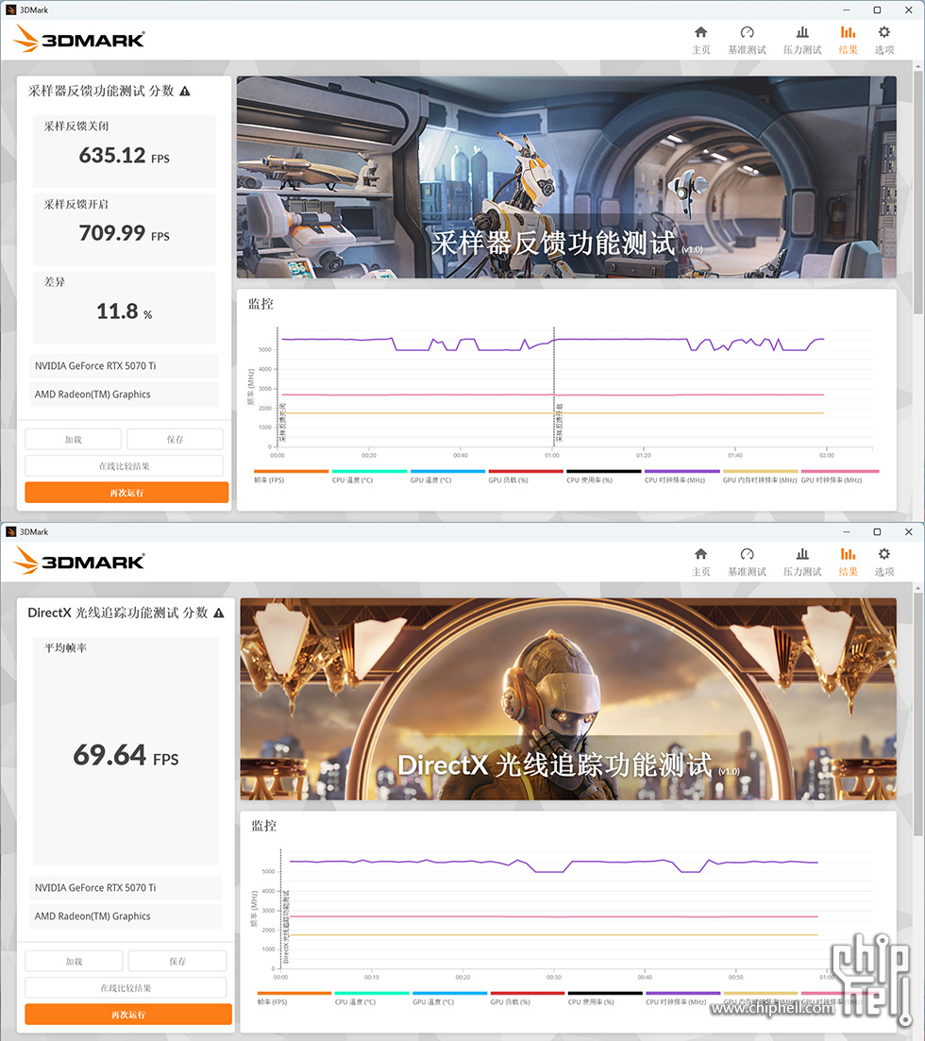
Task: Toggle GPU 内存时钟频率 legend in top chart
Action: coord(760,476)
